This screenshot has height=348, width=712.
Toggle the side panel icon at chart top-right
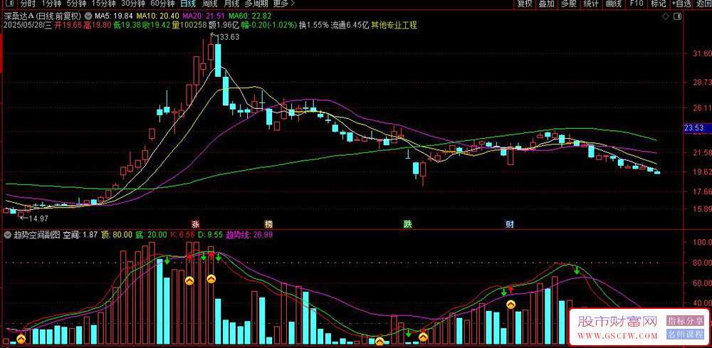point(677,17)
